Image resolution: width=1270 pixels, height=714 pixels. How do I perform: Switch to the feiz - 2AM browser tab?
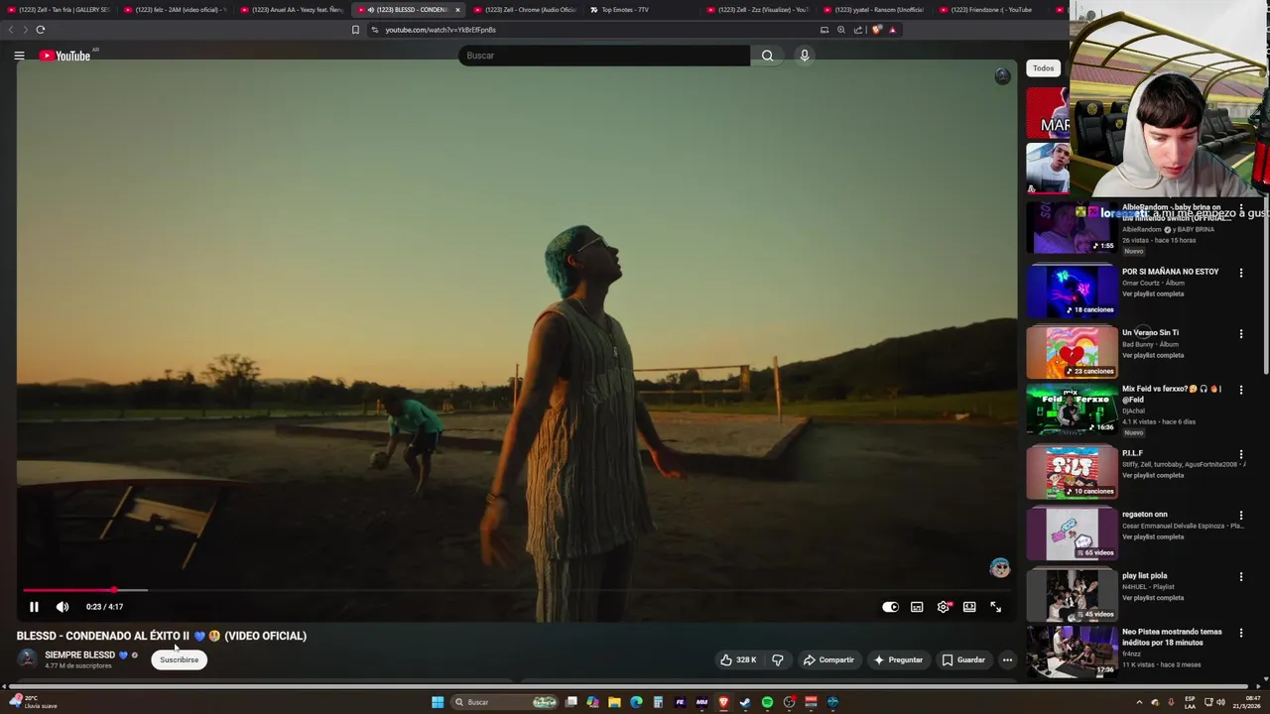click(x=175, y=10)
